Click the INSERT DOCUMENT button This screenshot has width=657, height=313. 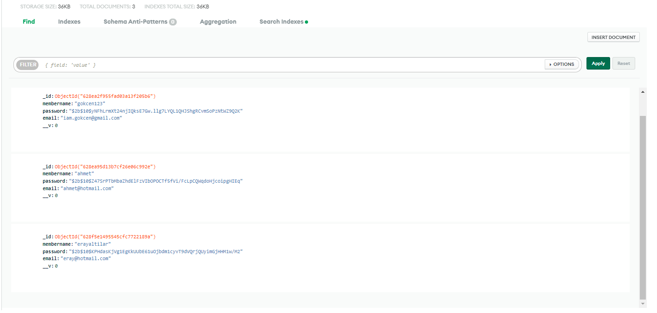(613, 37)
